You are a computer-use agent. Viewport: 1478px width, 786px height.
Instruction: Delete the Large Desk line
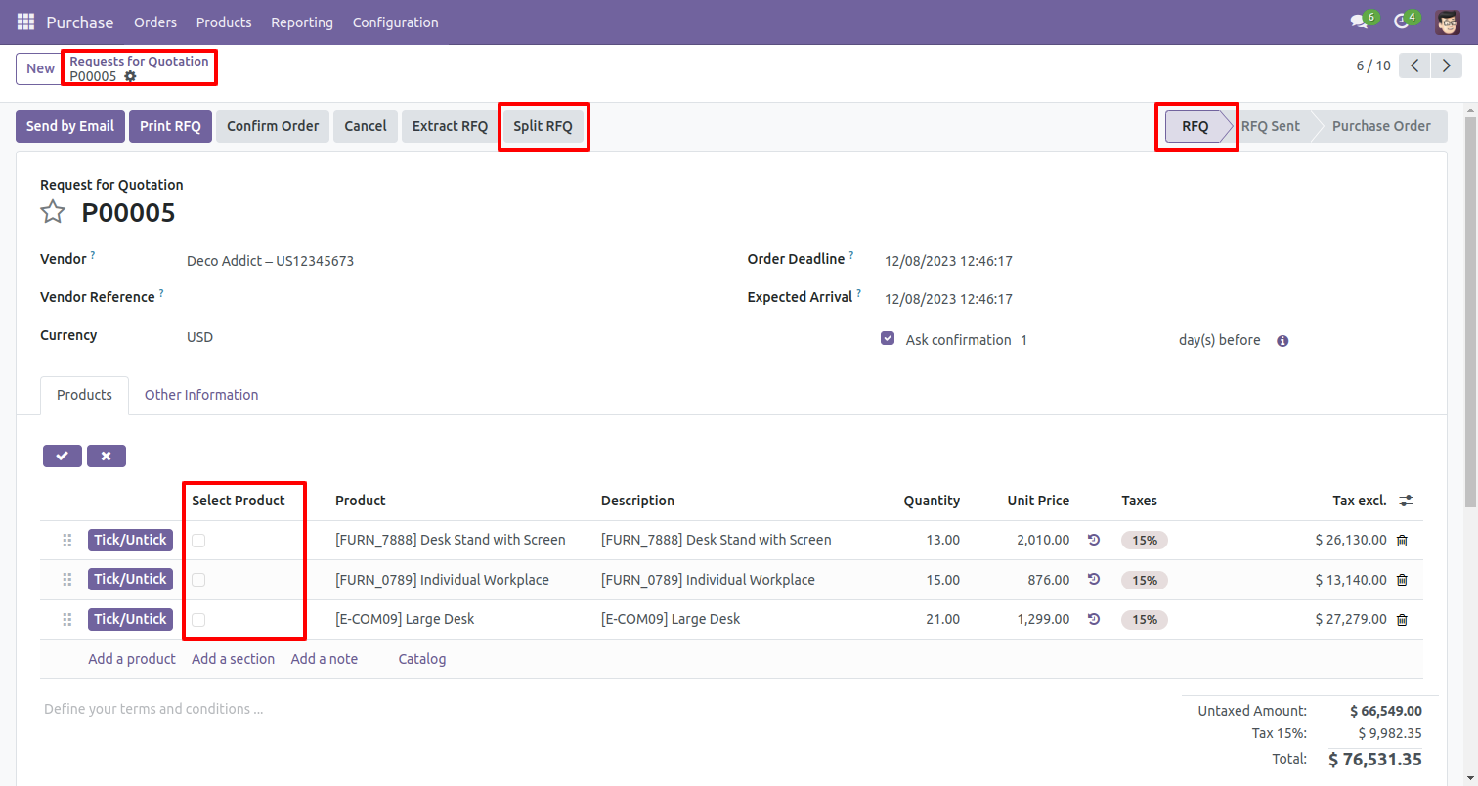pos(1402,619)
